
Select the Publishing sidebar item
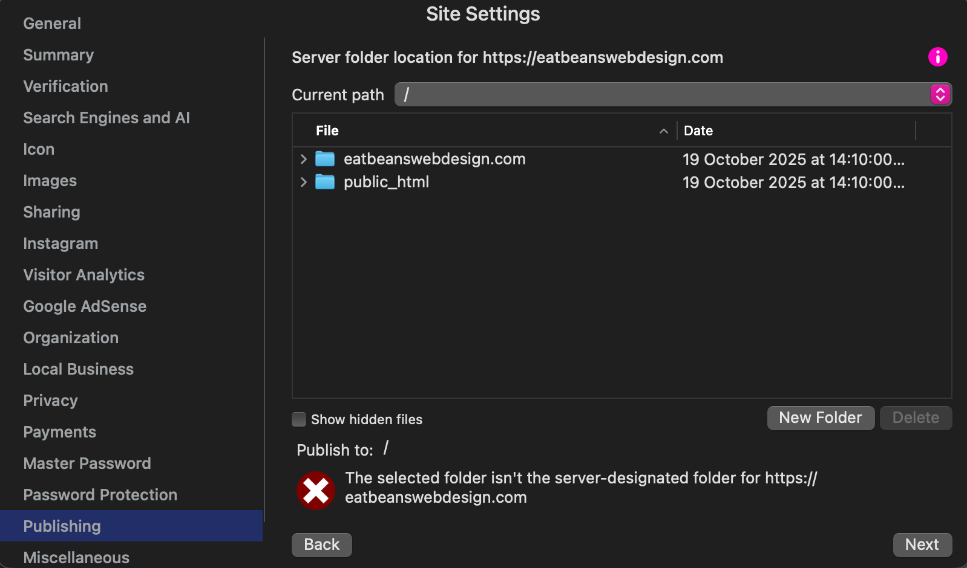[62, 526]
